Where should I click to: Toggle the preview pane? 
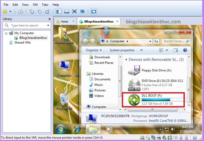(x=175, y=50)
